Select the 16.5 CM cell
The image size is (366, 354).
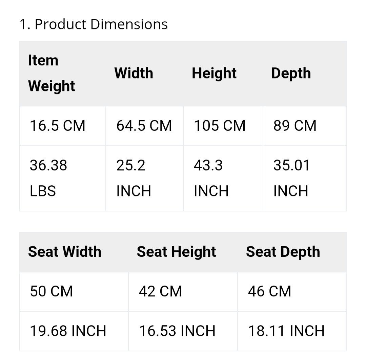click(57, 126)
